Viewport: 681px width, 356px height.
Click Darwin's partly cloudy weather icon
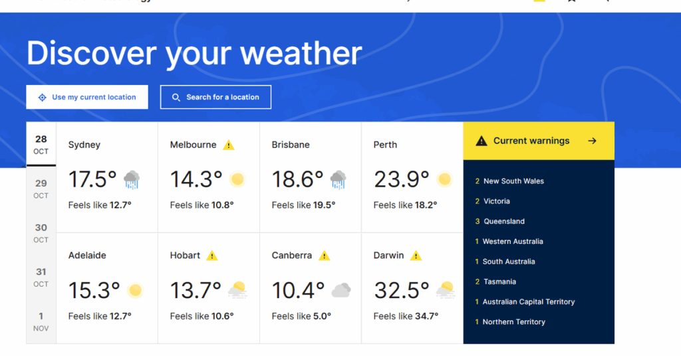tap(445, 290)
